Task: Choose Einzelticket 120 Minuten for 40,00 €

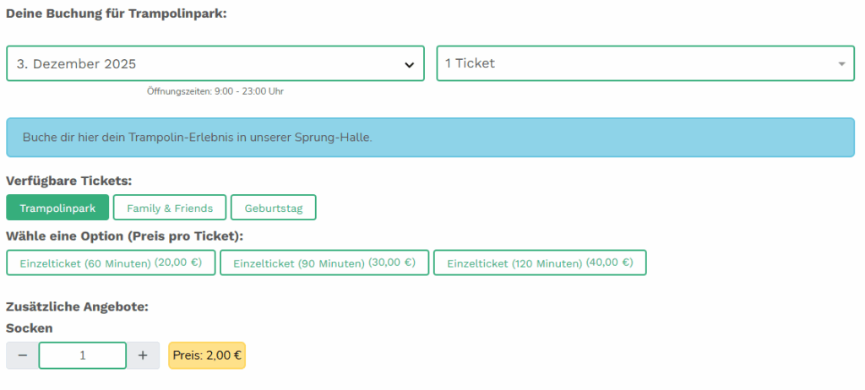Action: pos(540,263)
